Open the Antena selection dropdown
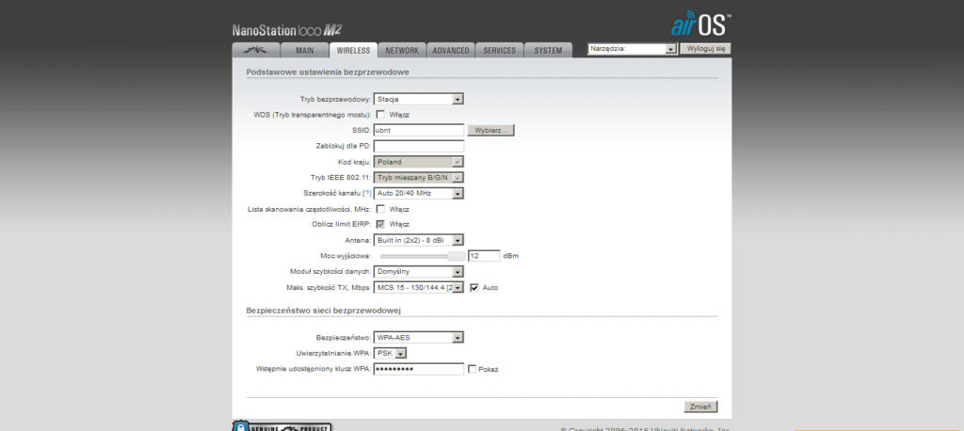964x431 pixels. point(419,240)
